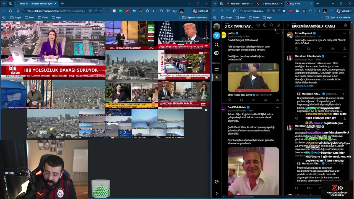Open Basın bookmark folder in Multi TV window

(x=29, y=17)
